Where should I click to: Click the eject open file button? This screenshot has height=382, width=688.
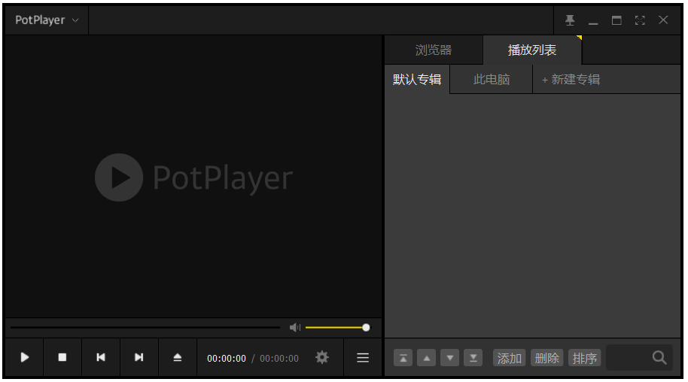pyautogui.click(x=177, y=357)
